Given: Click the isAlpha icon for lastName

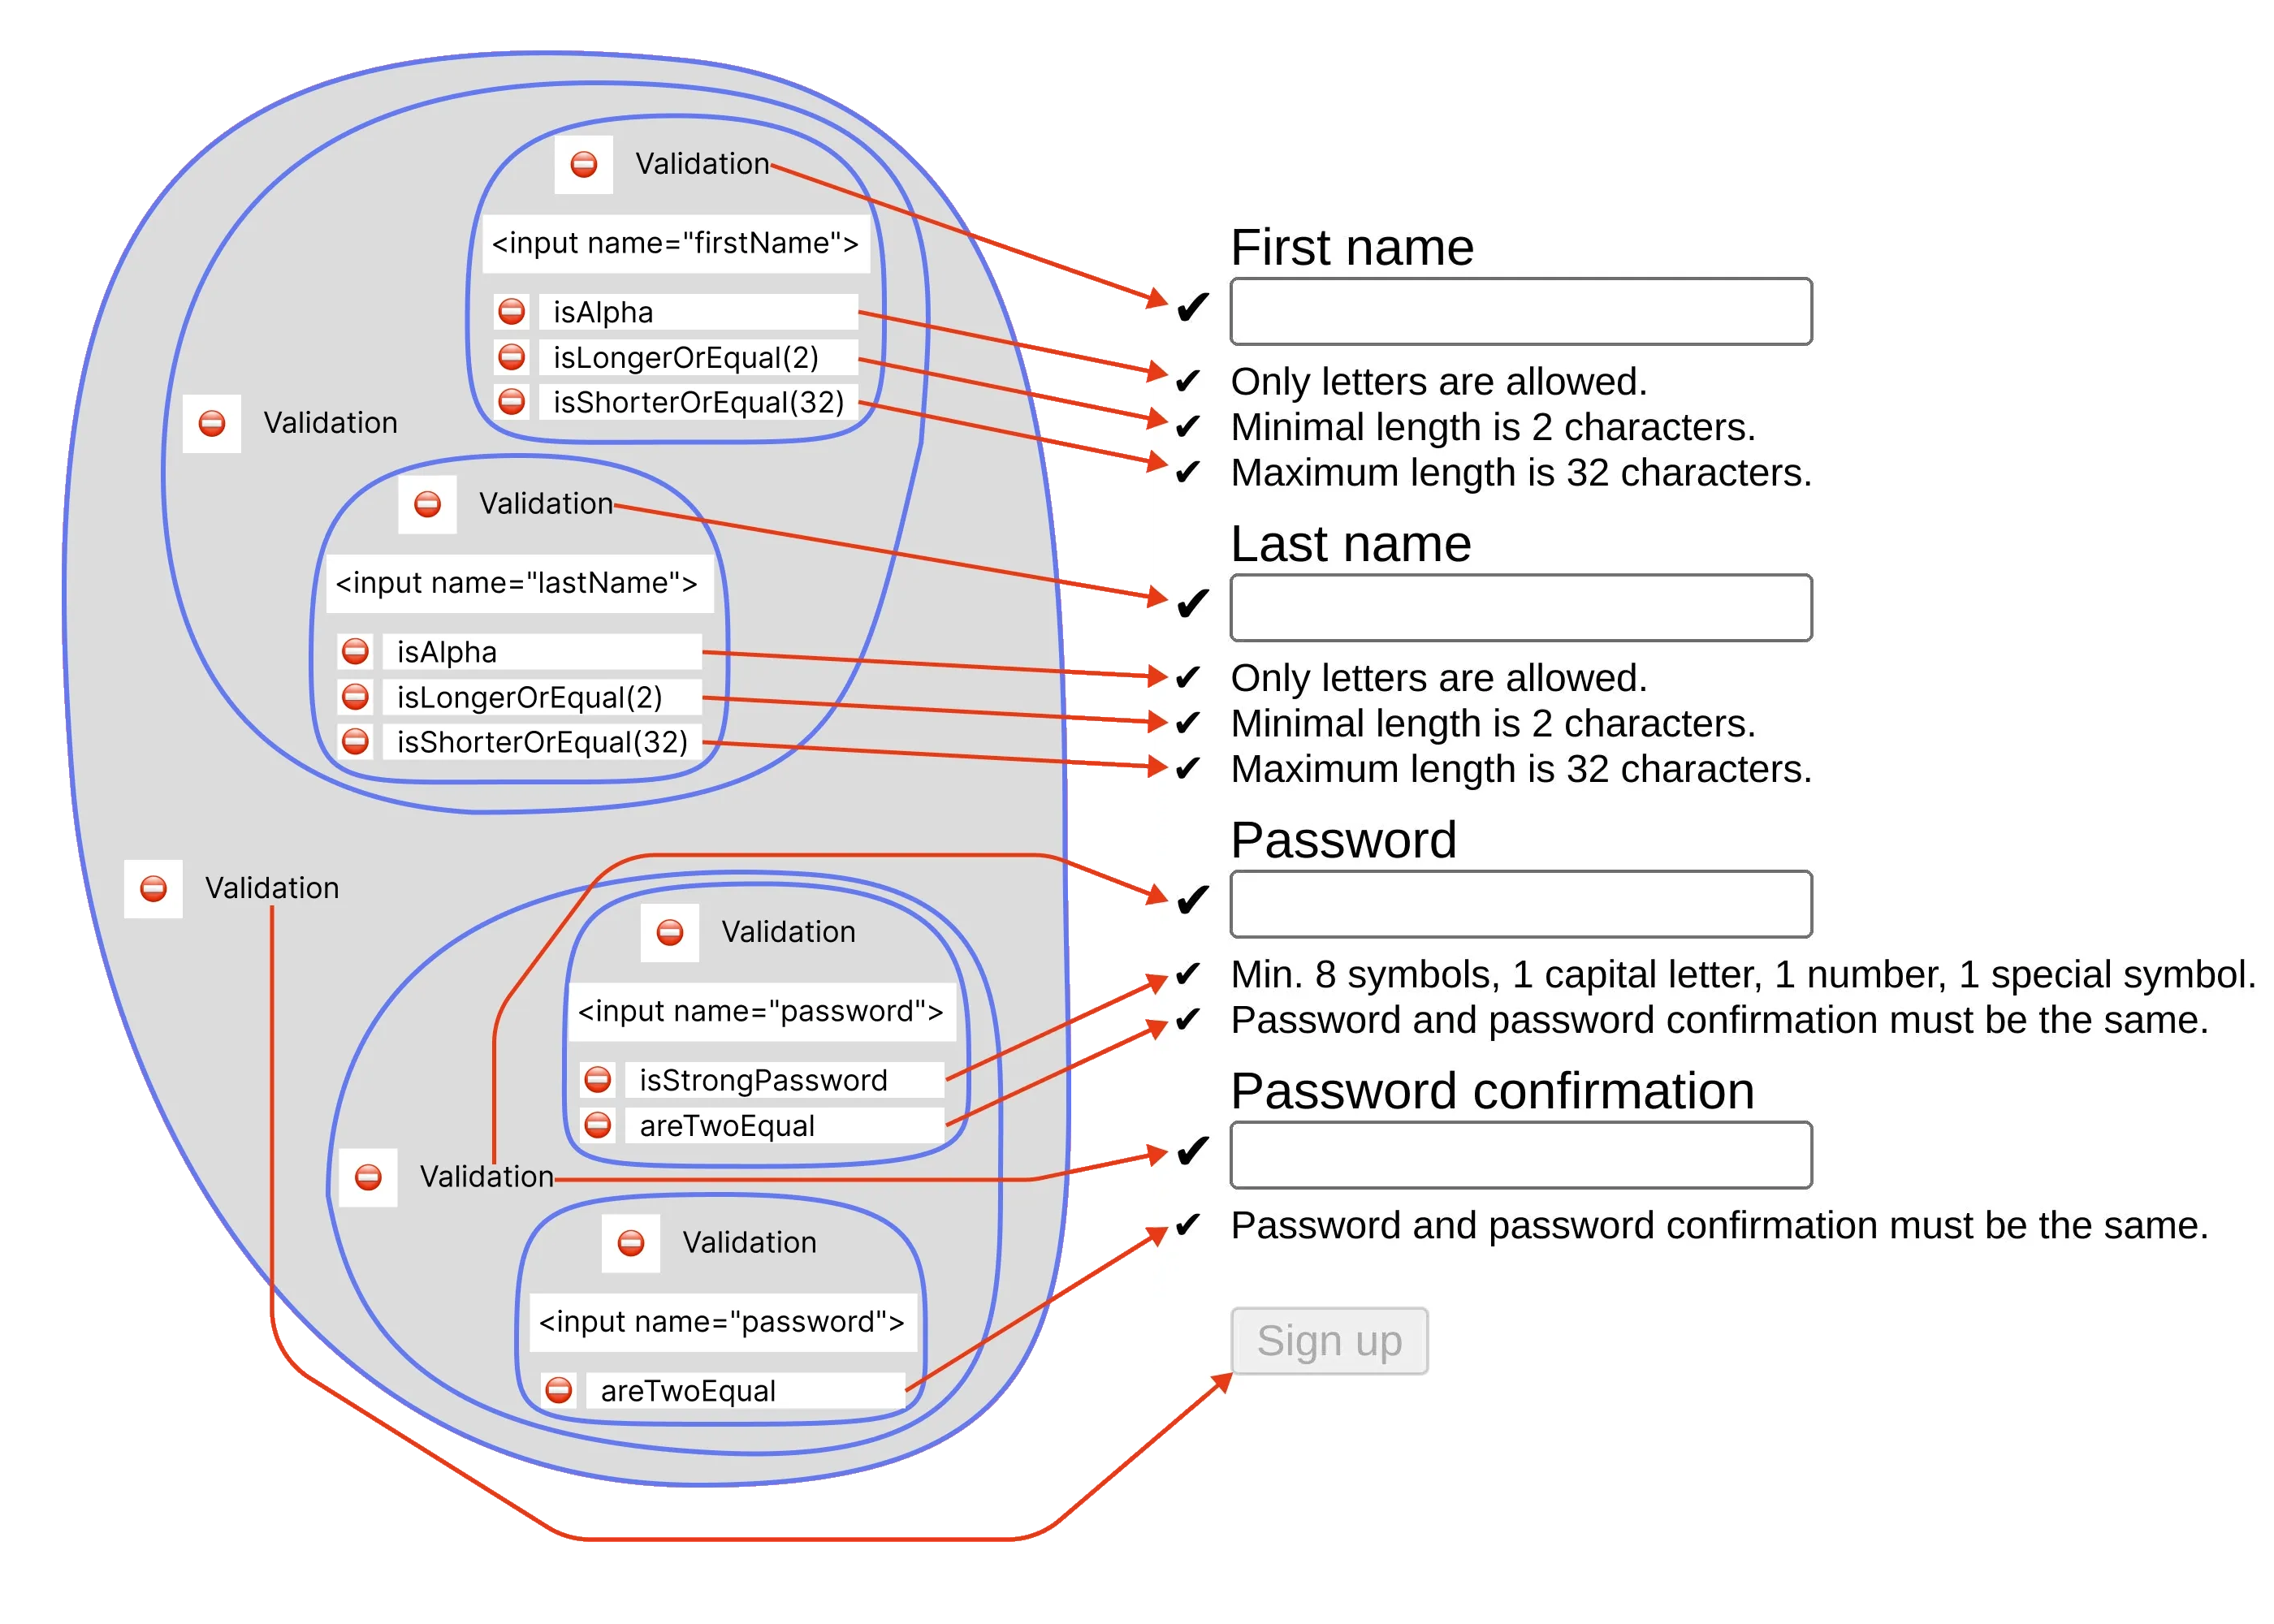Looking at the screenshot, I should coord(353,687).
